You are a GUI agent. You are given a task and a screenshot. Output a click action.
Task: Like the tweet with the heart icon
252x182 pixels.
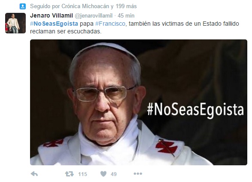[103, 174]
